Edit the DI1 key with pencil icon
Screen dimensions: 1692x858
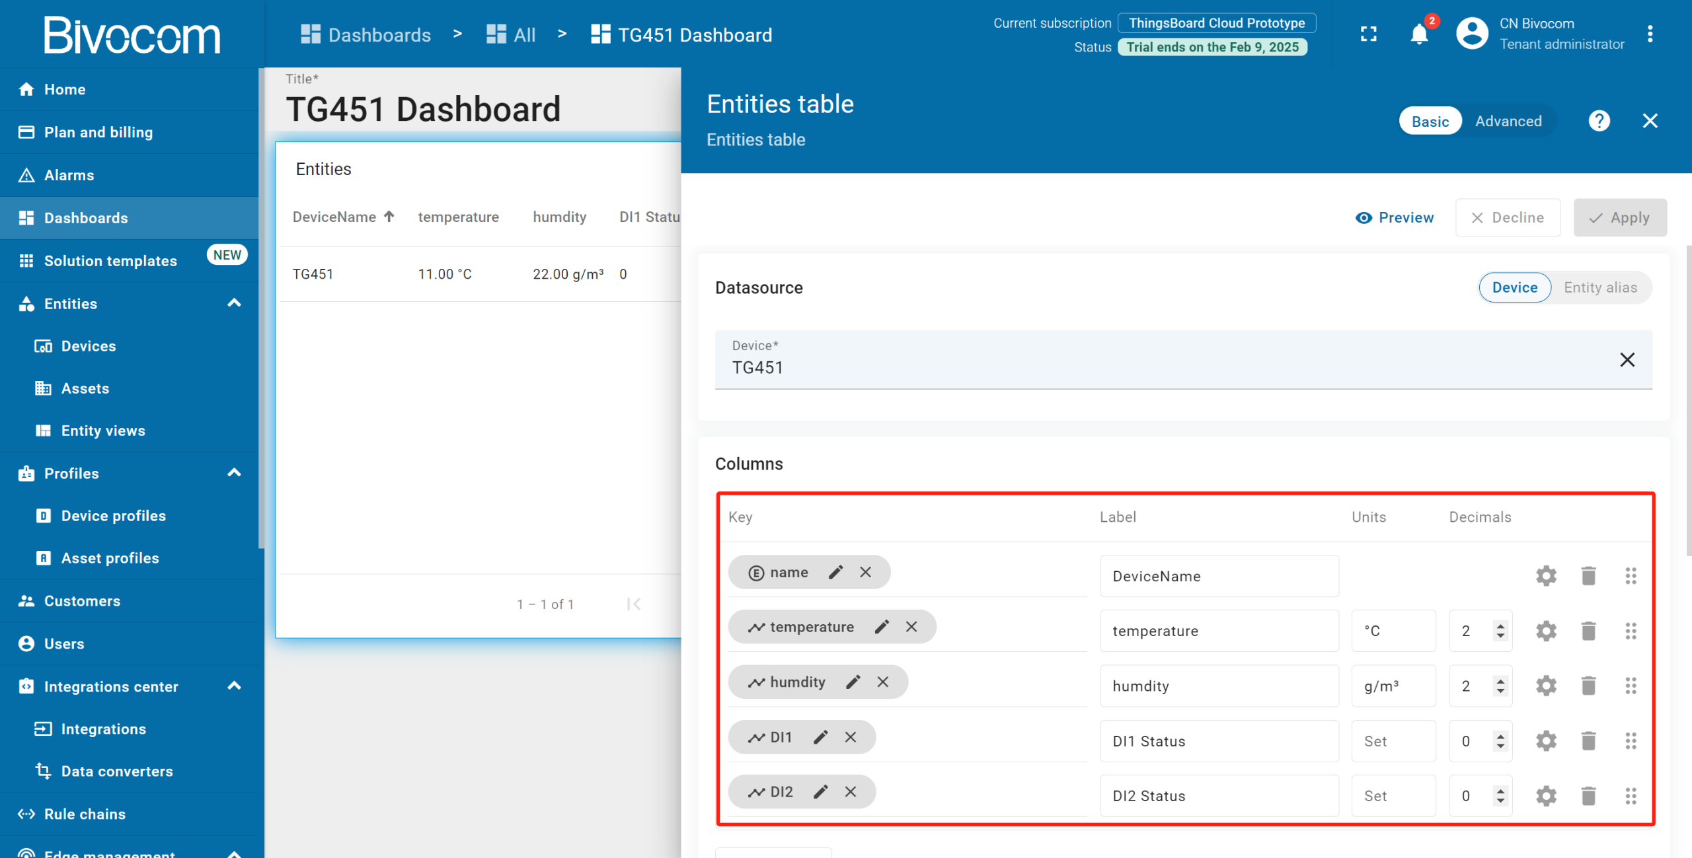[x=821, y=737]
